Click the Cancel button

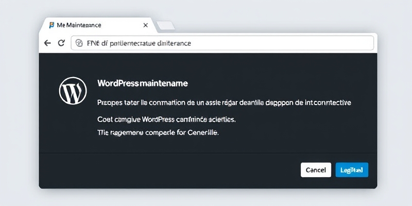click(x=316, y=170)
